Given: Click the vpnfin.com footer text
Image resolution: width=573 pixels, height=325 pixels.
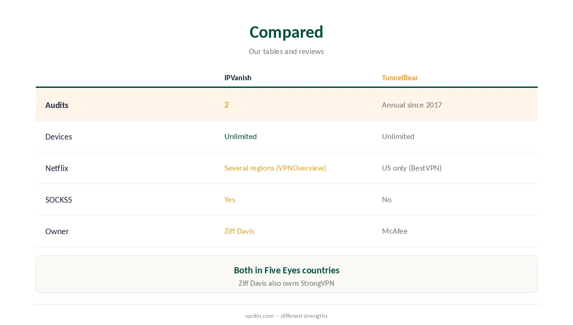Looking at the screenshot, I should coord(259,316).
